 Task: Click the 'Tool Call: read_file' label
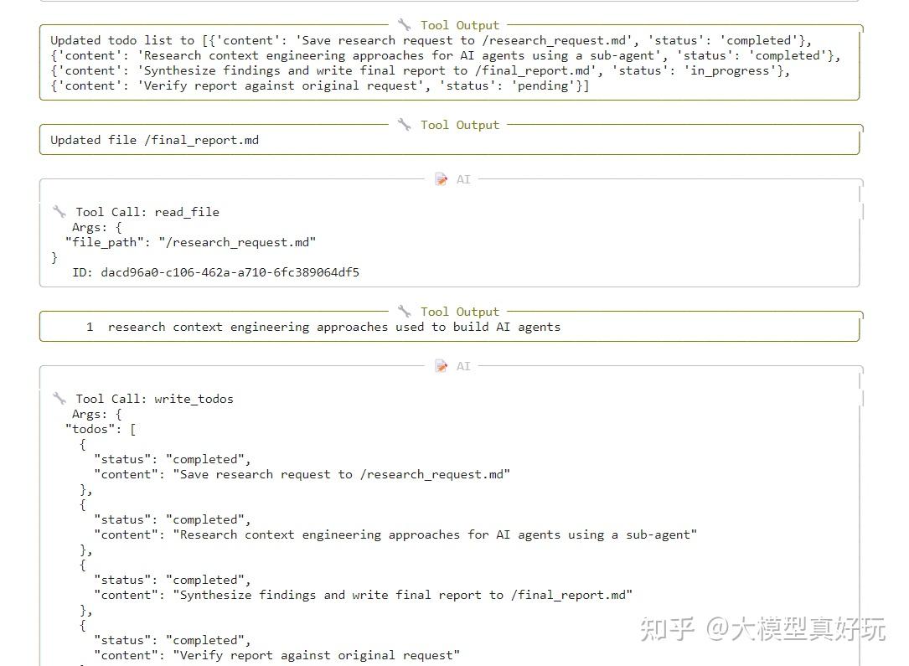147,212
